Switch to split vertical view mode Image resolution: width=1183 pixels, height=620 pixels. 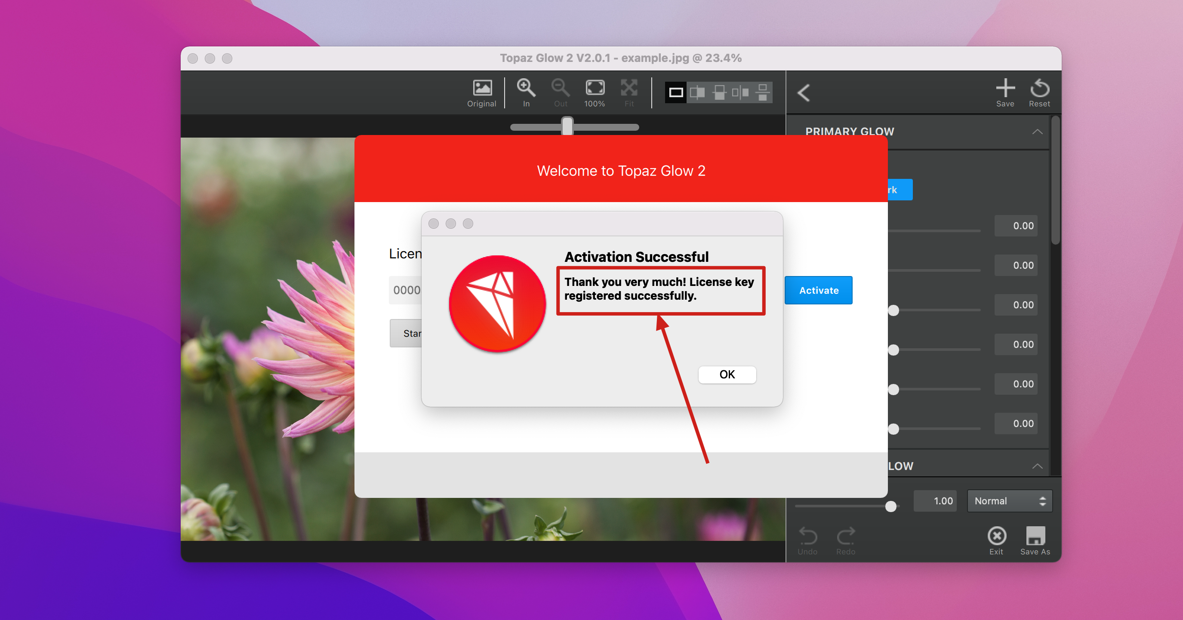[x=697, y=93]
